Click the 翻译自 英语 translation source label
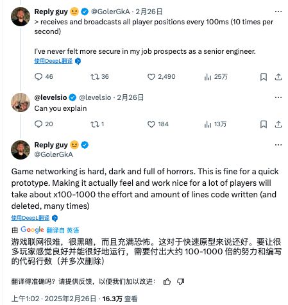The height and width of the screenshot is (305, 288). (63, 230)
